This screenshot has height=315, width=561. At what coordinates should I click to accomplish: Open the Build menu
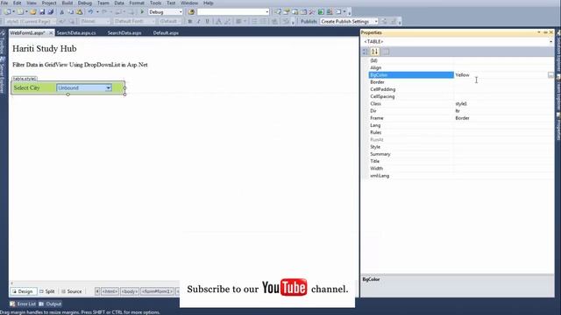[67, 3]
